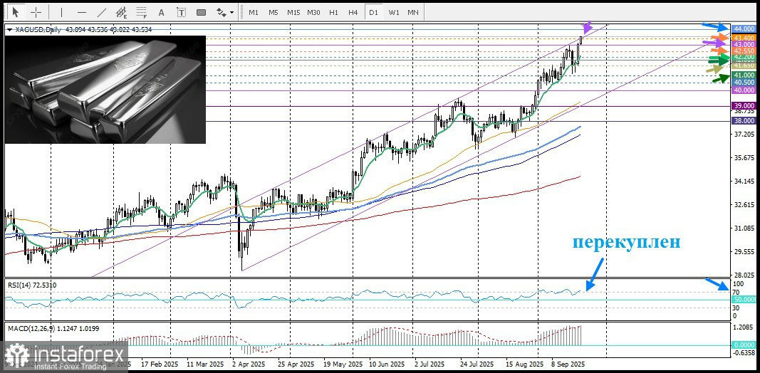Click the 11 Mar 2025 date label

click(204, 364)
